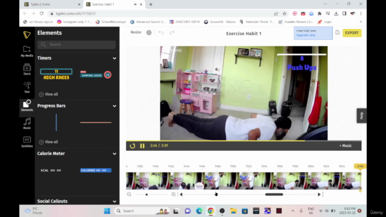Screen dimensions: 386x217
Task: Collapse the Calorie Meter section
Action: point(115,154)
